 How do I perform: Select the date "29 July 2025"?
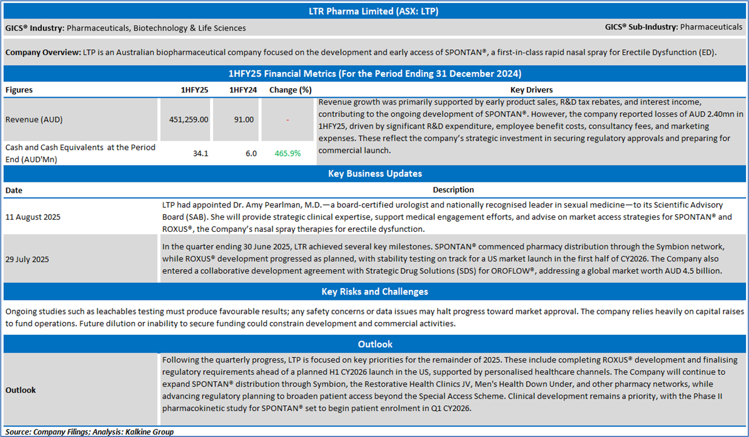[x=28, y=259]
